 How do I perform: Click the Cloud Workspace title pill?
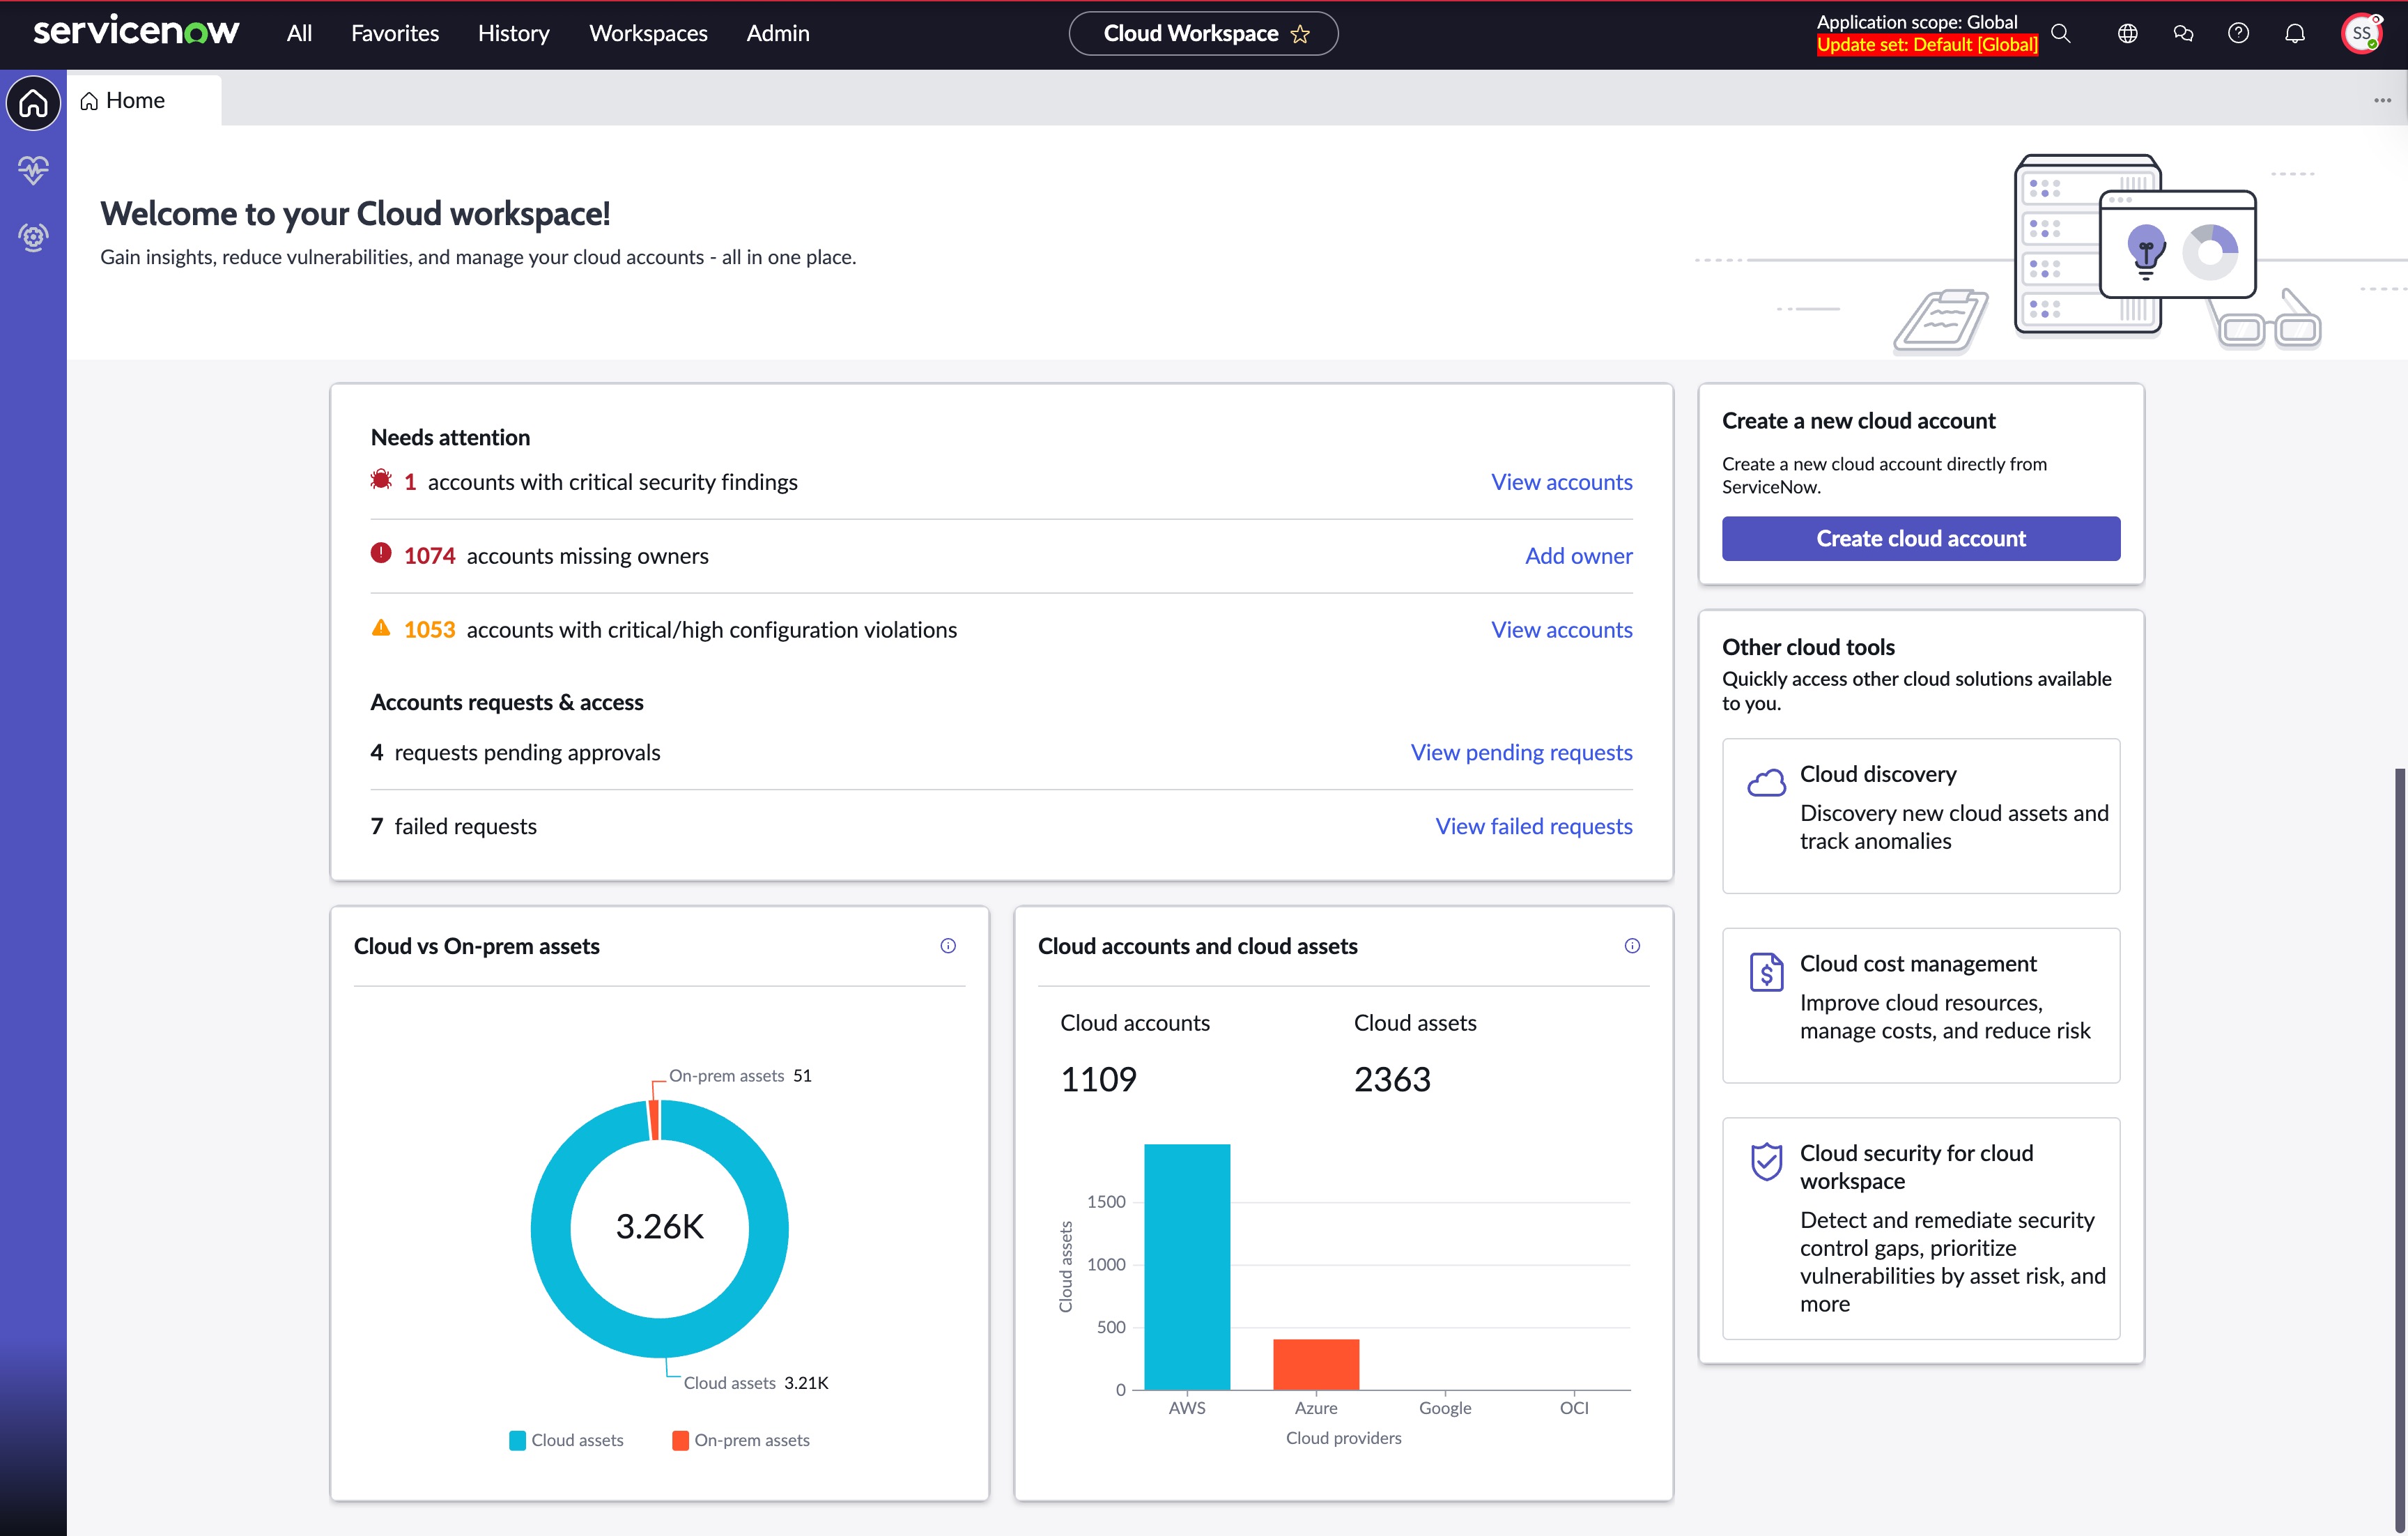click(1203, 33)
